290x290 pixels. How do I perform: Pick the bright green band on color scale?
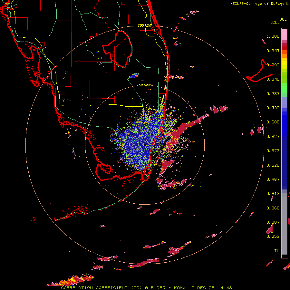(285, 88)
